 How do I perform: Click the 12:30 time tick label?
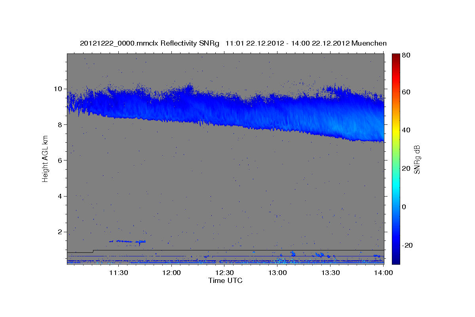(225, 273)
